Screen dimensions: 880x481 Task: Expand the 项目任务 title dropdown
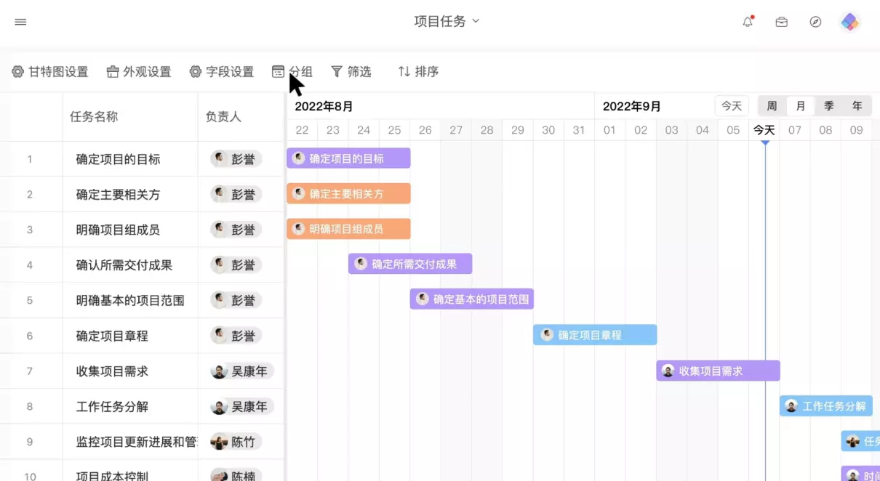pyautogui.click(x=447, y=21)
